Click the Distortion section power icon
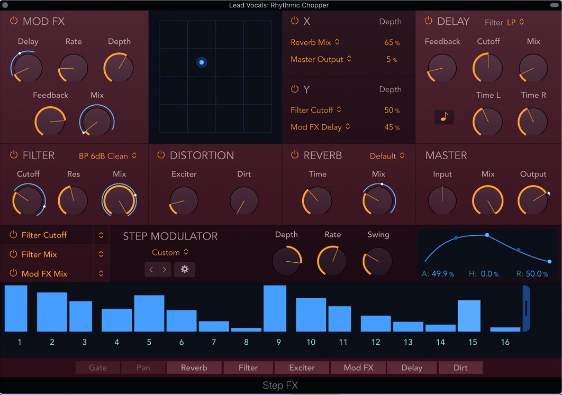This screenshot has height=395, width=562. click(161, 155)
